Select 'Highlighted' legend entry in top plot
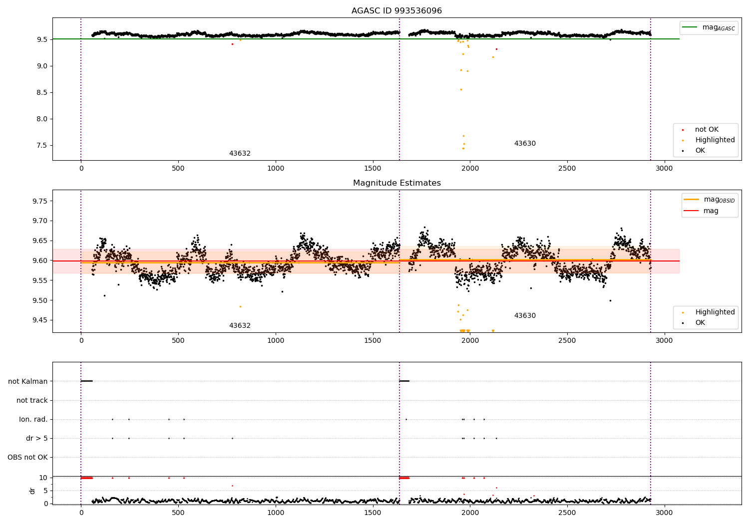749x524 pixels. [x=715, y=140]
